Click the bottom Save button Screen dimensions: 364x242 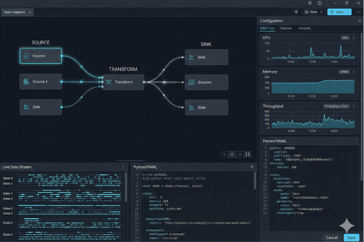pyautogui.click(x=351, y=237)
